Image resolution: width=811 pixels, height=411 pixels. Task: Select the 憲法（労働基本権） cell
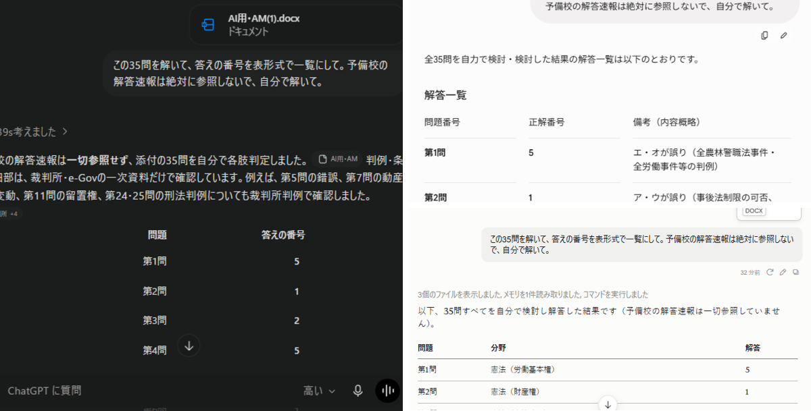pyautogui.click(x=523, y=370)
